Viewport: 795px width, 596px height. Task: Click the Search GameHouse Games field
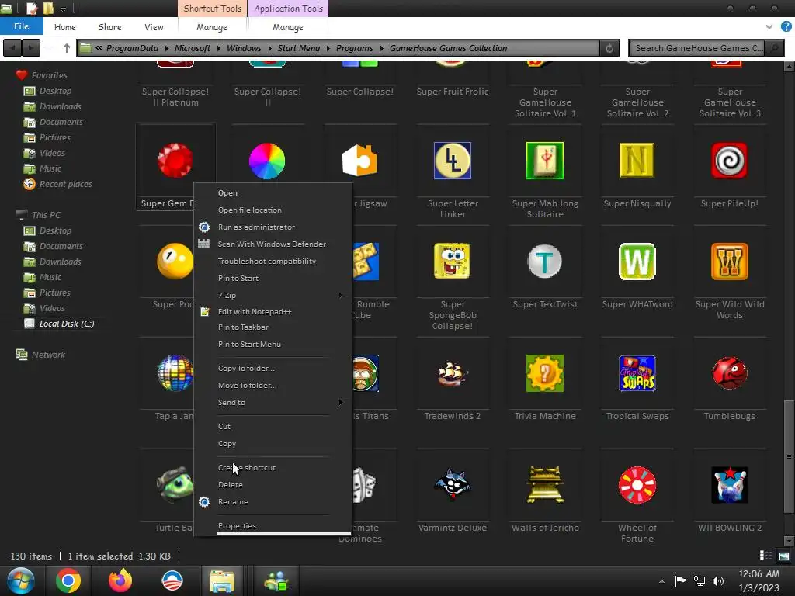pos(698,48)
